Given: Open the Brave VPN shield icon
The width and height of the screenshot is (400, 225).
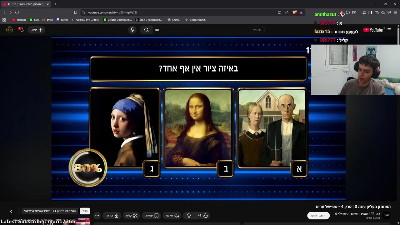Looking at the screenshot, I should [389, 12].
